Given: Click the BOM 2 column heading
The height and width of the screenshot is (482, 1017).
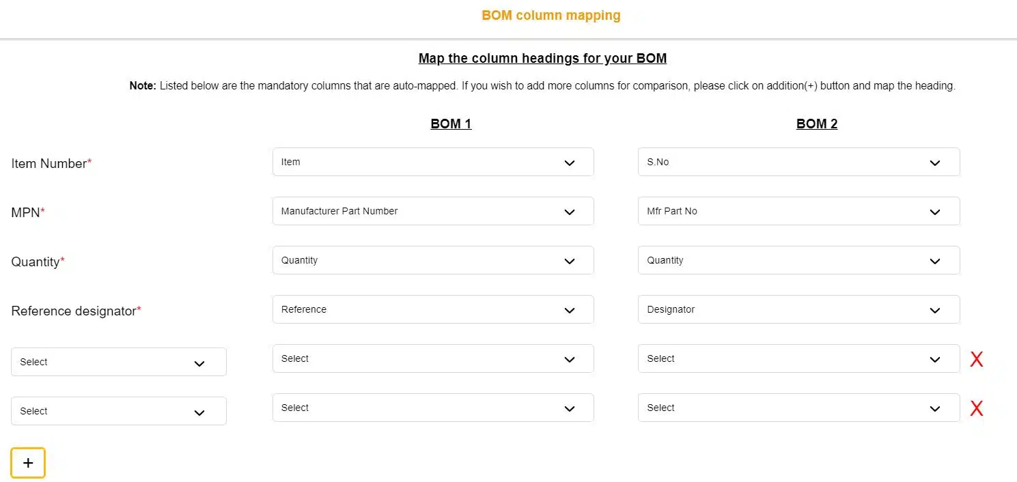Looking at the screenshot, I should click(817, 124).
